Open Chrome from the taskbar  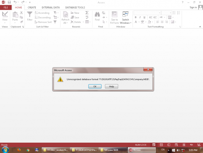click(28, 150)
